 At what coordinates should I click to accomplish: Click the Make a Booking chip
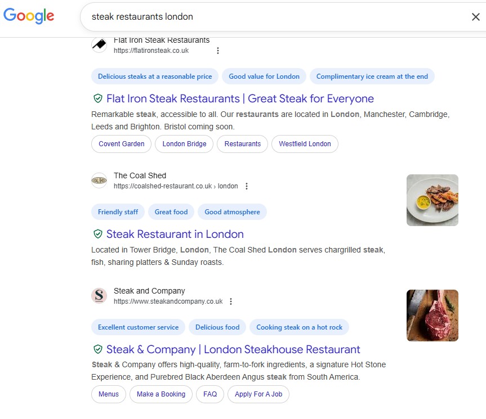(x=161, y=394)
